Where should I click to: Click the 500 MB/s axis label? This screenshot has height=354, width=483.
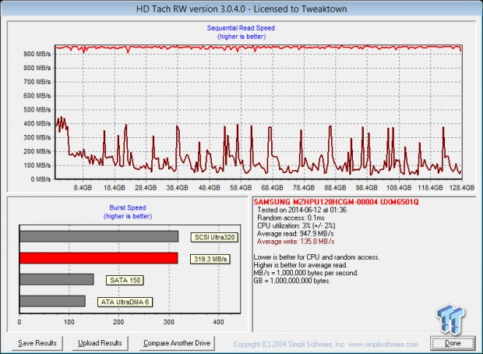point(37,110)
